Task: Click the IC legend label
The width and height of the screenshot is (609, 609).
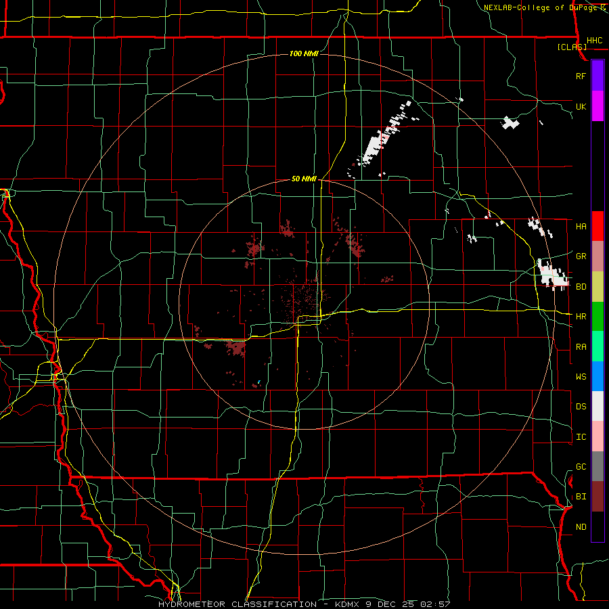Action: pos(581,437)
